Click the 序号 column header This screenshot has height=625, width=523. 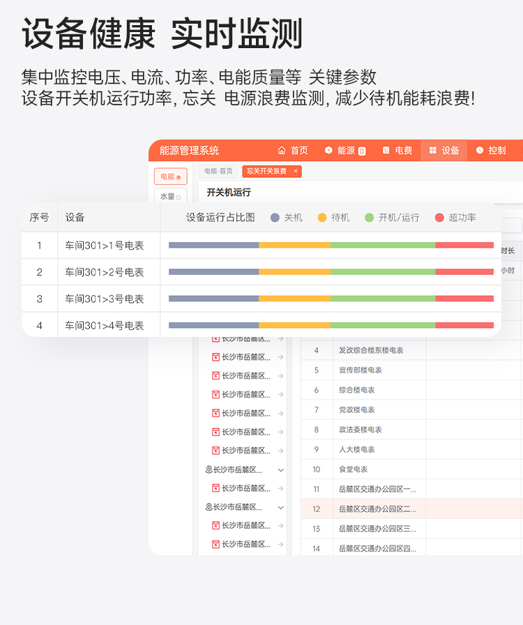pyautogui.click(x=39, y=217)
